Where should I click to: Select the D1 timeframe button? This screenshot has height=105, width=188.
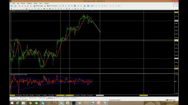[x=113, y=6]
